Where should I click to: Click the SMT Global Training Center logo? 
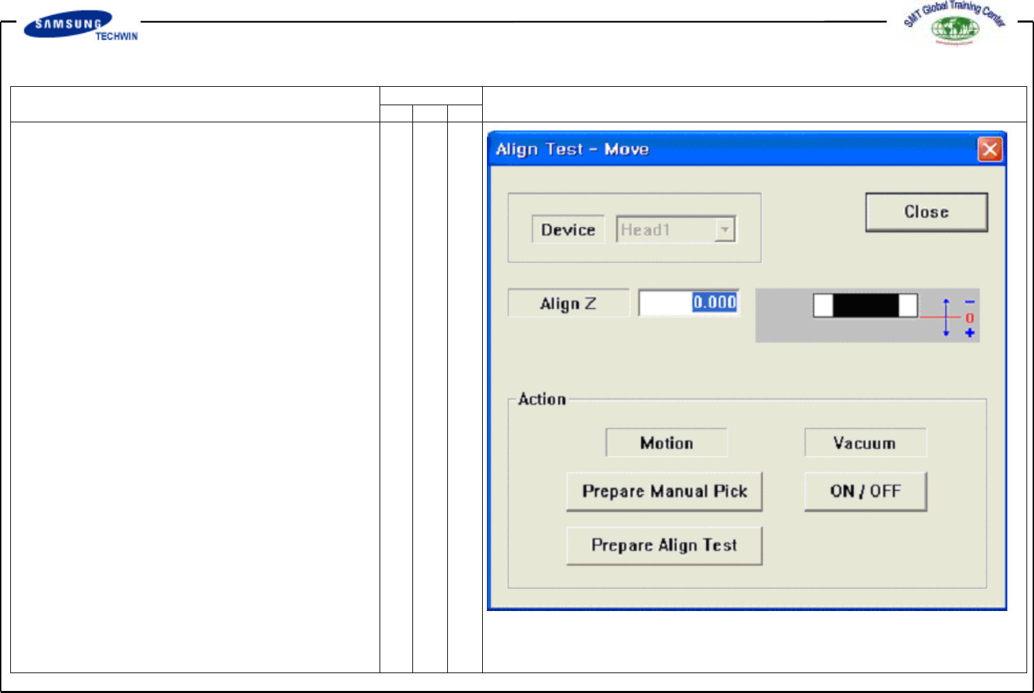[955, 23]
